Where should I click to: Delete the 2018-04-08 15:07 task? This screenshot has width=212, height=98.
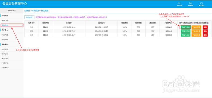[205, 31]
